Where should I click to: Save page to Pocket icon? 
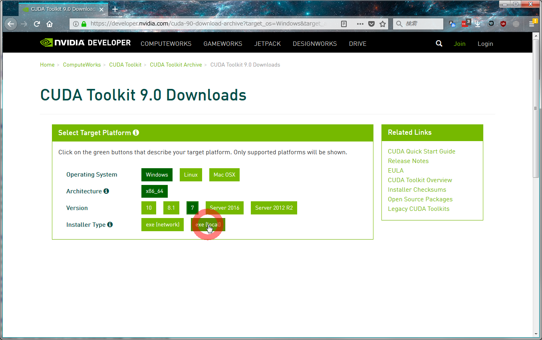[x=371, y=24]
